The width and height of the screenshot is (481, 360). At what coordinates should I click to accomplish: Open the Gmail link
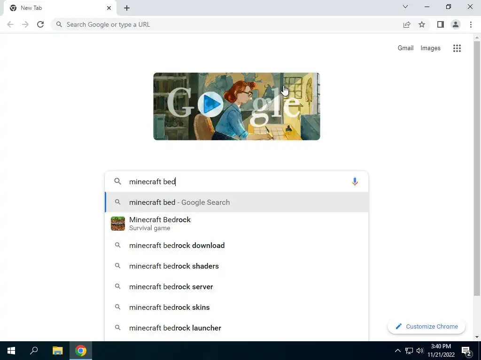tap(405, 48)
